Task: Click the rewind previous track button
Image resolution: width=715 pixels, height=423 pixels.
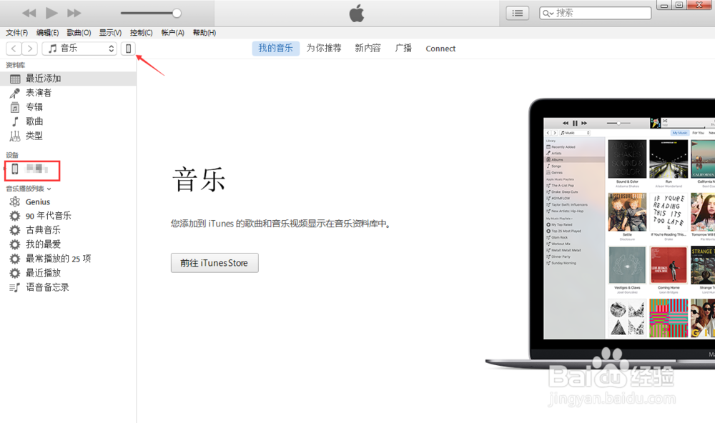Action: [29, 13]
